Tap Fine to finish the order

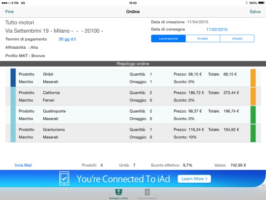[x=9, y=12]
